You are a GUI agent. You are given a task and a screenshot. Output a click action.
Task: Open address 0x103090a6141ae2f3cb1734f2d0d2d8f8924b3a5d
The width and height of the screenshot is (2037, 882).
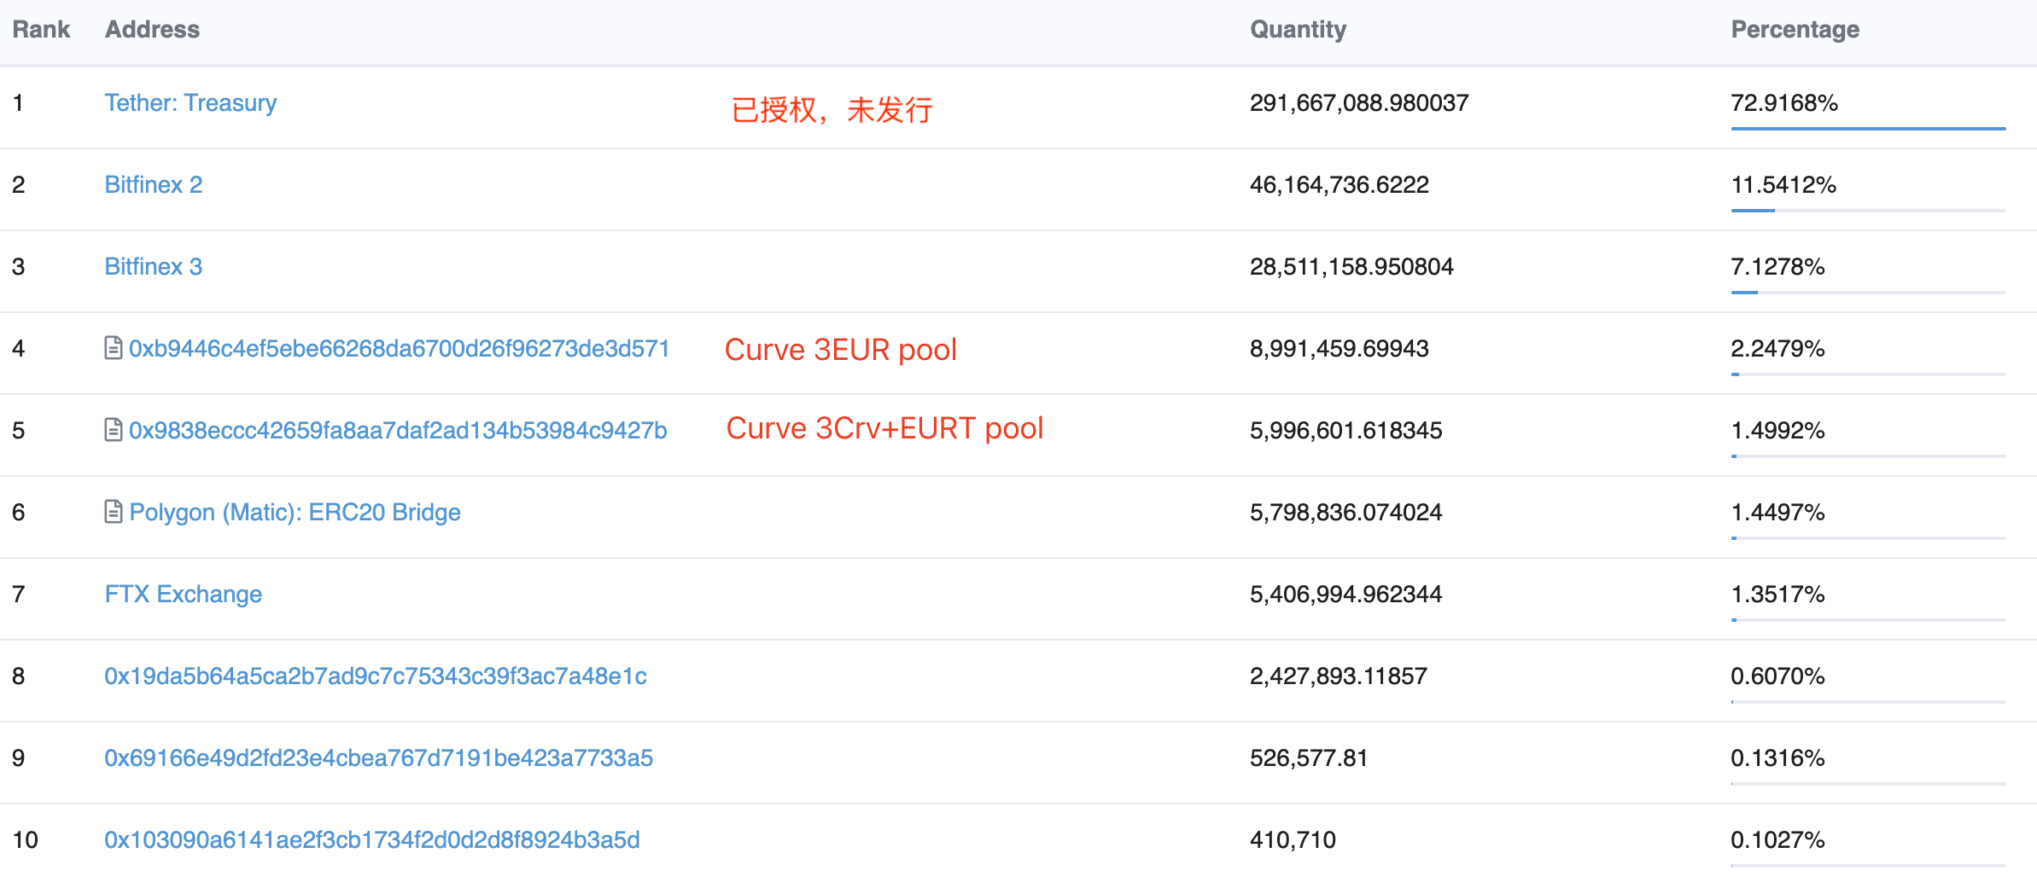tap(372, 840)
